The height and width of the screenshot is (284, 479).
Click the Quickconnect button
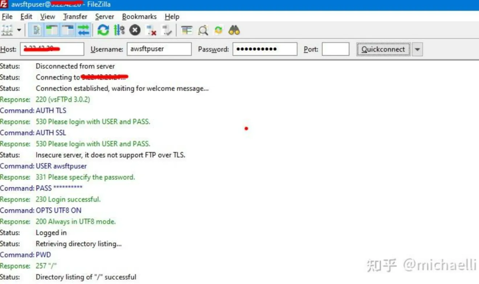coord(383,49)
